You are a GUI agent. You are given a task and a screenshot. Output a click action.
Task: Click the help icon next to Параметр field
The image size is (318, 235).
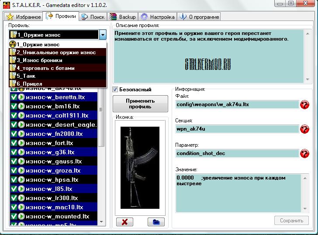[304, 153]
